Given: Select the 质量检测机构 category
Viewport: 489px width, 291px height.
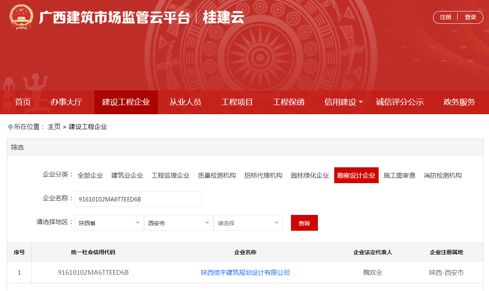Looking at the screenshot, I should tap(216, 175).
